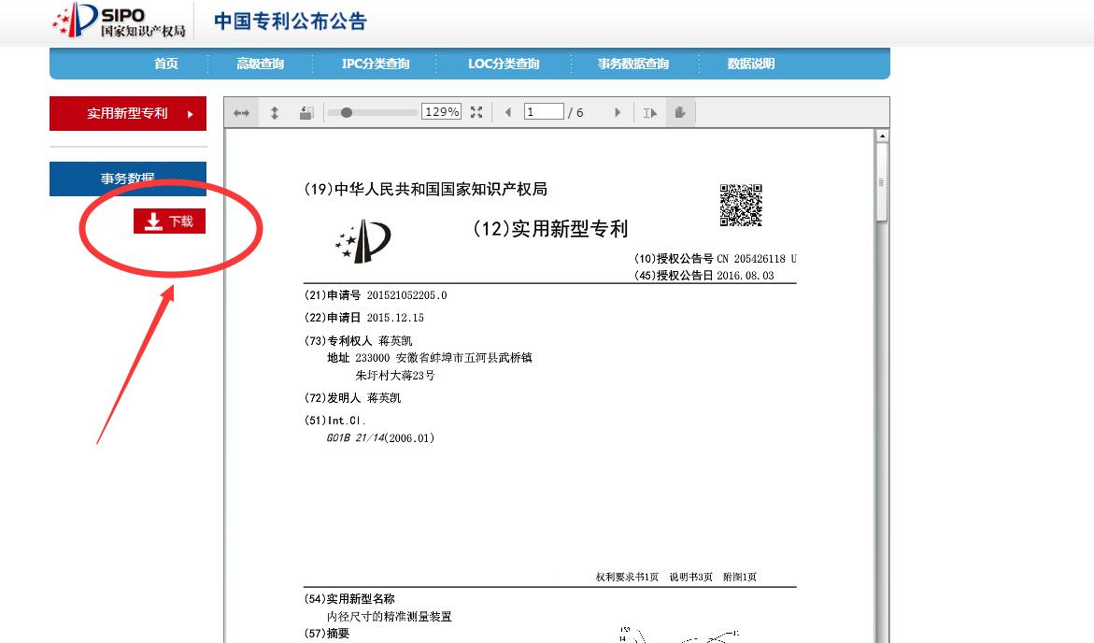This screenshot has width=1094, height=643.
Task: Open LOC分类查询 in navigation bar
Action: click(x=504, y=64)
